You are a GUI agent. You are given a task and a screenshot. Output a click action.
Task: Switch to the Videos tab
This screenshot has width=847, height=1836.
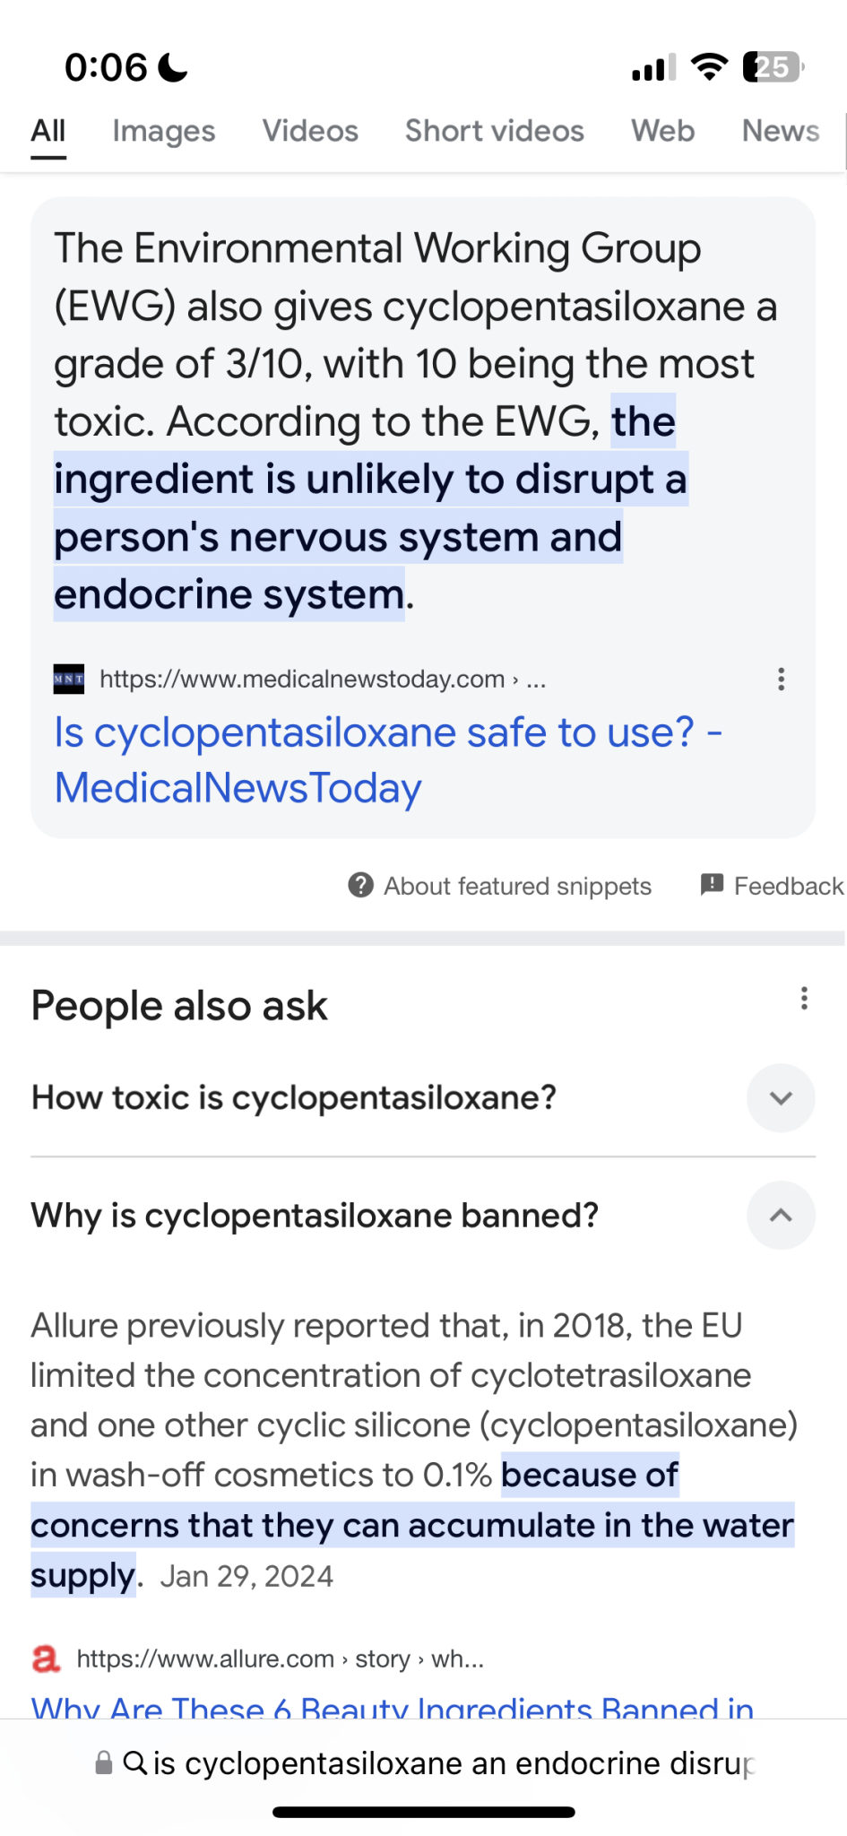pyautogui.click(x=310, y=131)
